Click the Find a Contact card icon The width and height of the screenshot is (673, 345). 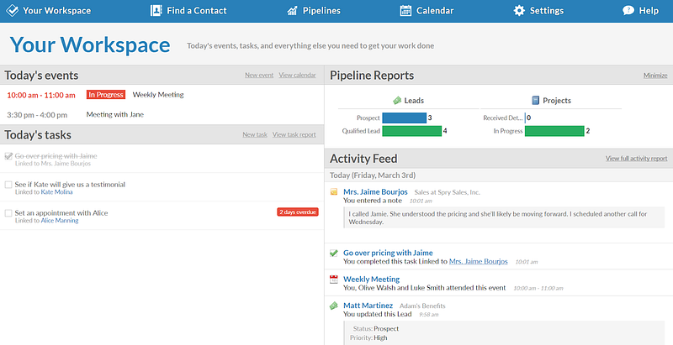coord(156,10)
